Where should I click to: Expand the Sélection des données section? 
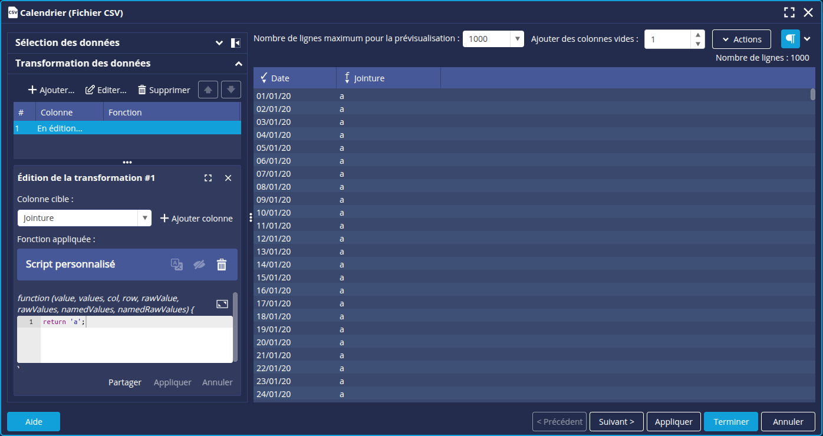pyautogui.click(x=219, y=43)
